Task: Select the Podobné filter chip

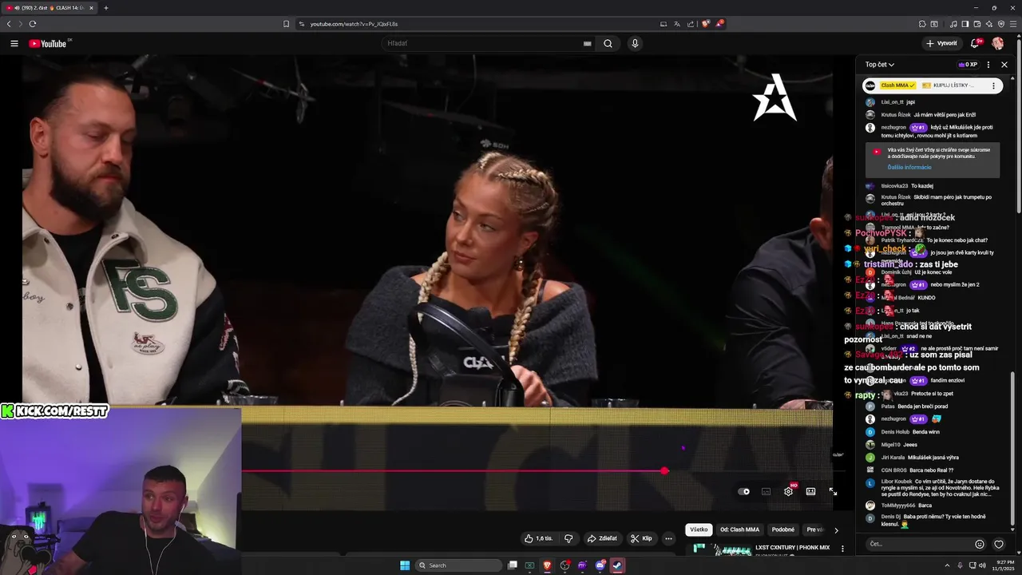Action: [x=783, y=529]
